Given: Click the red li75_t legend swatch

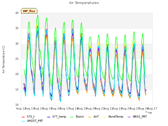Looking at the screenshot, I should (23, 117).
